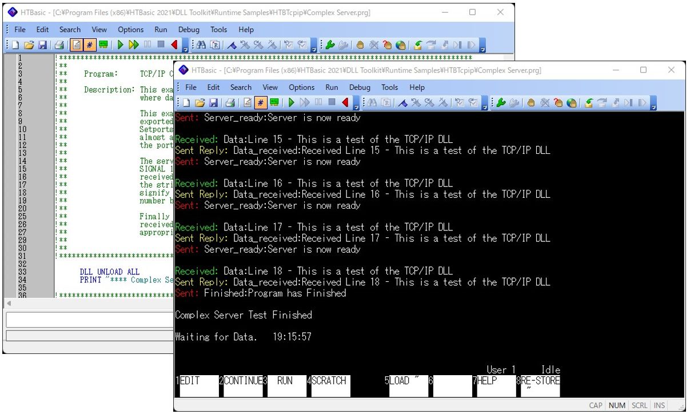The width and height of the screenshot is (690, 414).
Task: Open the View menu in back window
Action: 99,30
